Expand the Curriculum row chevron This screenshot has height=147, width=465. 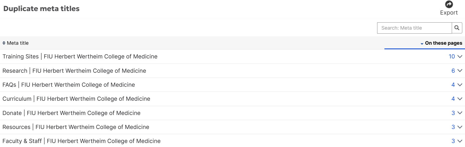pos(460,99)
